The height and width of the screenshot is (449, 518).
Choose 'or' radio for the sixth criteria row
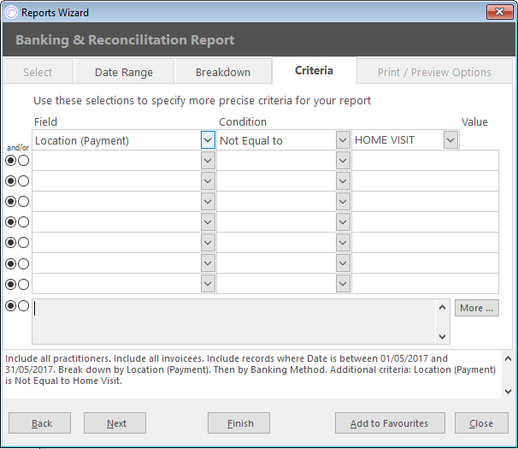pyautogui.click(x=23, y=243)
